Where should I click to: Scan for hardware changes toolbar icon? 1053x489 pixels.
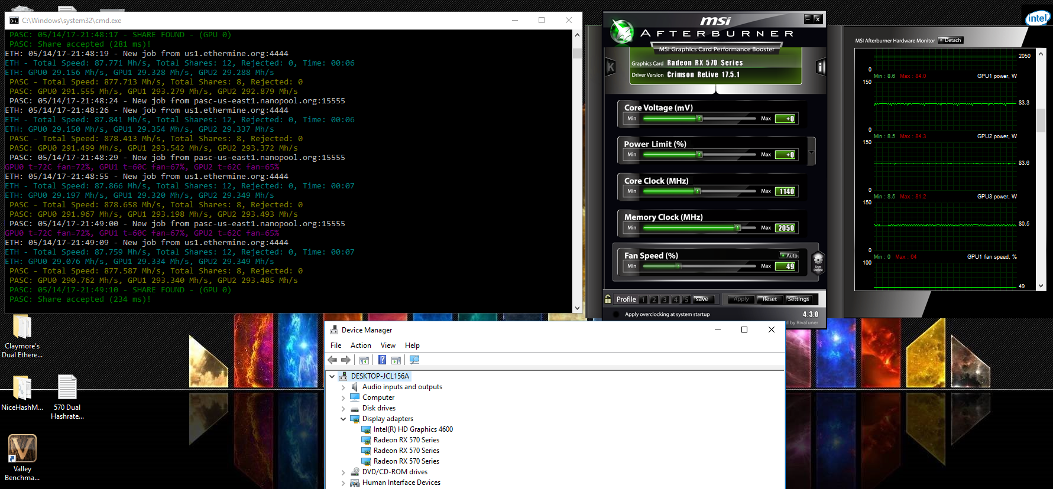pyautogui.click(x=414, y=360)
